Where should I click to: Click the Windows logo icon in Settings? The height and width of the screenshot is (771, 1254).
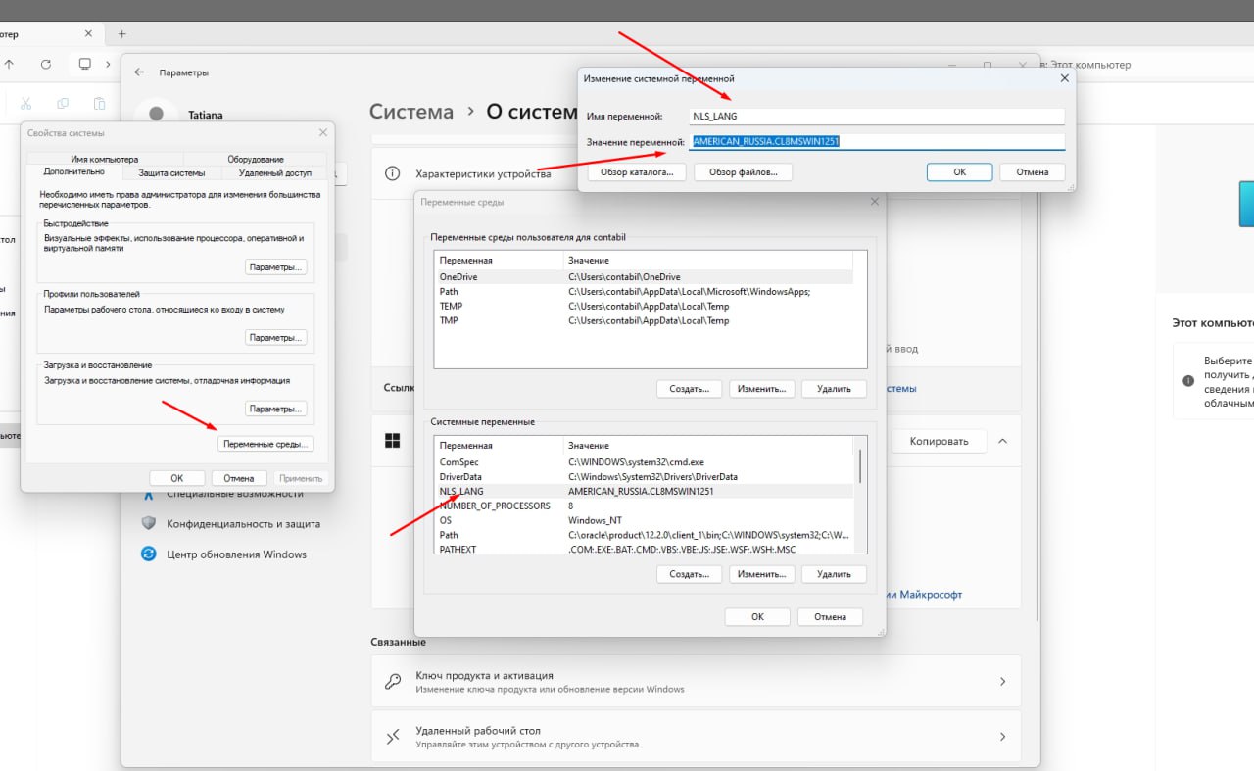[x=393, y=441]
